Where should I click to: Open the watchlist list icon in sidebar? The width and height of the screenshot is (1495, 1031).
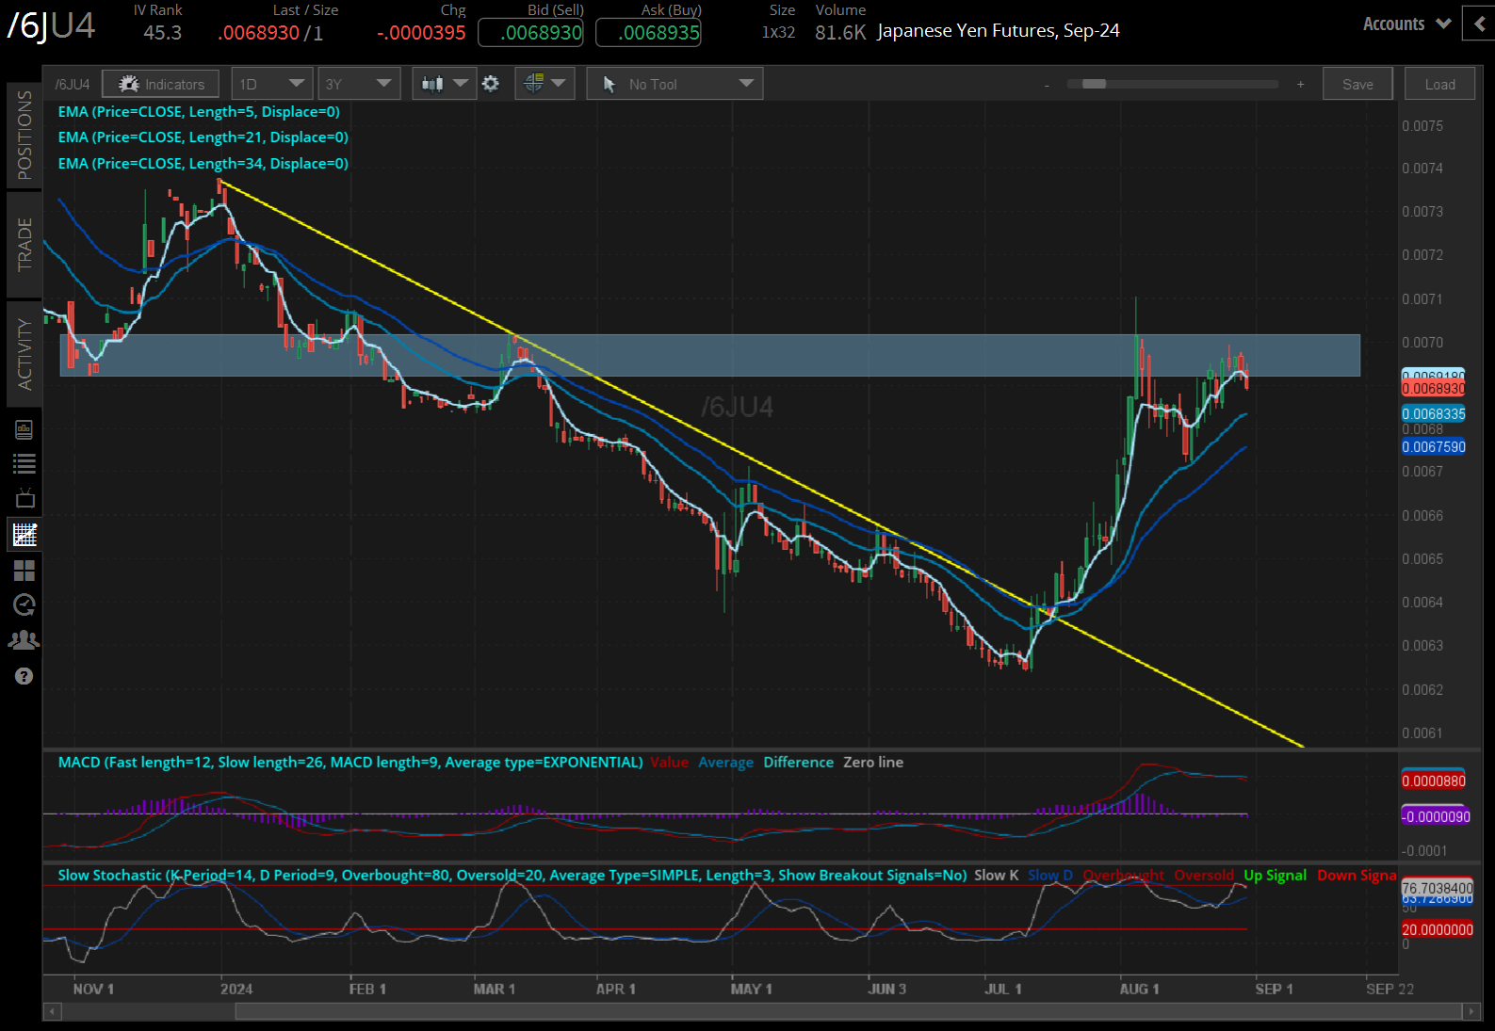(x=24, y=463)
